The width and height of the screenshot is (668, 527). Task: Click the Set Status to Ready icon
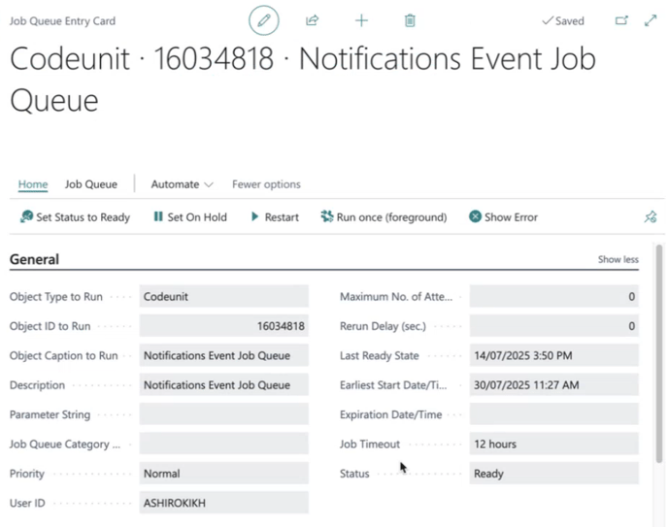[x=26, y=216]
